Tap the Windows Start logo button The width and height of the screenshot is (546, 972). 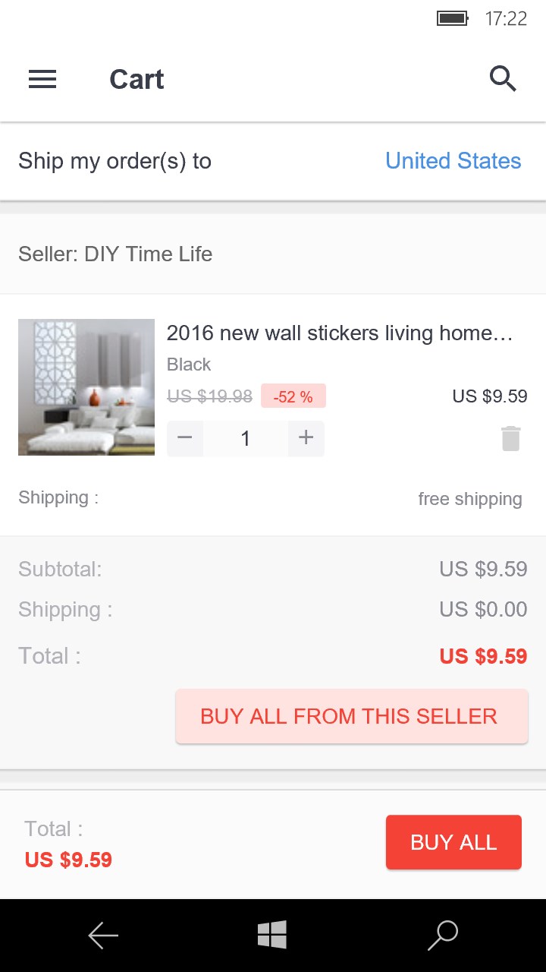[x=272, y=935]
